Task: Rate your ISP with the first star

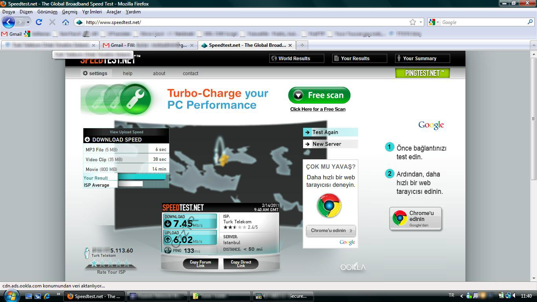Action: tap(94, 263)
